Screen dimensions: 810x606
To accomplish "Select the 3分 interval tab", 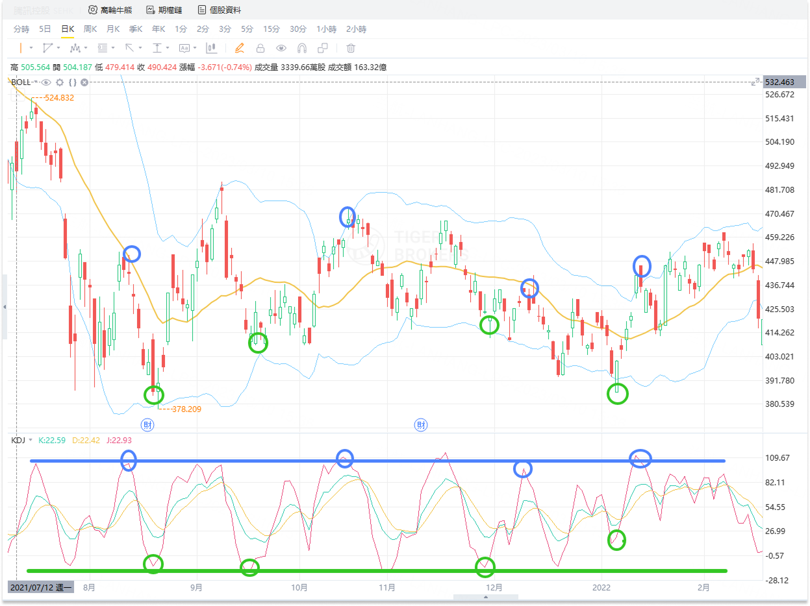I will coord(225,29).
